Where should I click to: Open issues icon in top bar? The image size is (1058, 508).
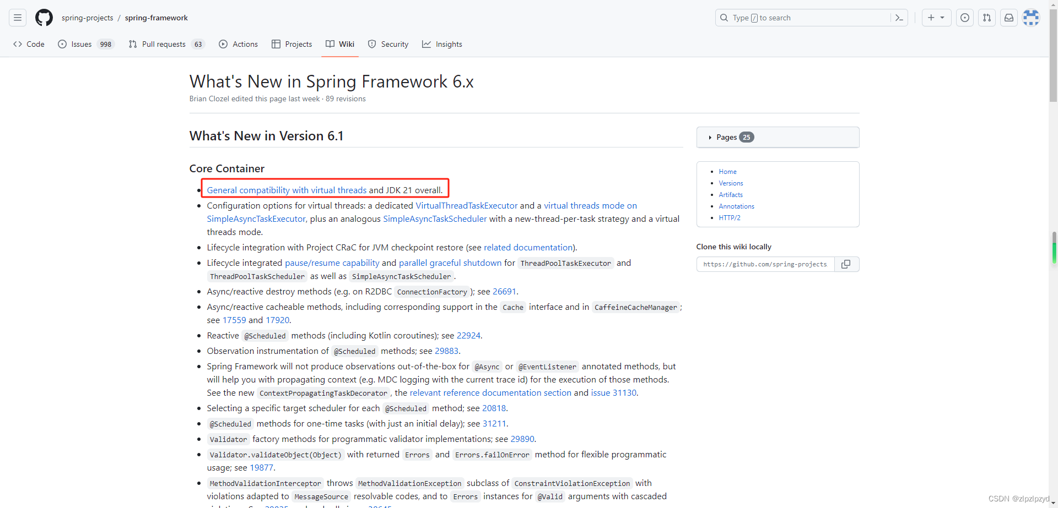click(x=965, y=18)
